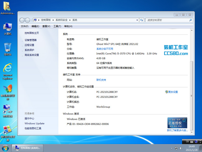Launch Internet Explorer from desktop
Image resolution: width=202 pixels, height=152 pixels.
click(x=7, y=71)
